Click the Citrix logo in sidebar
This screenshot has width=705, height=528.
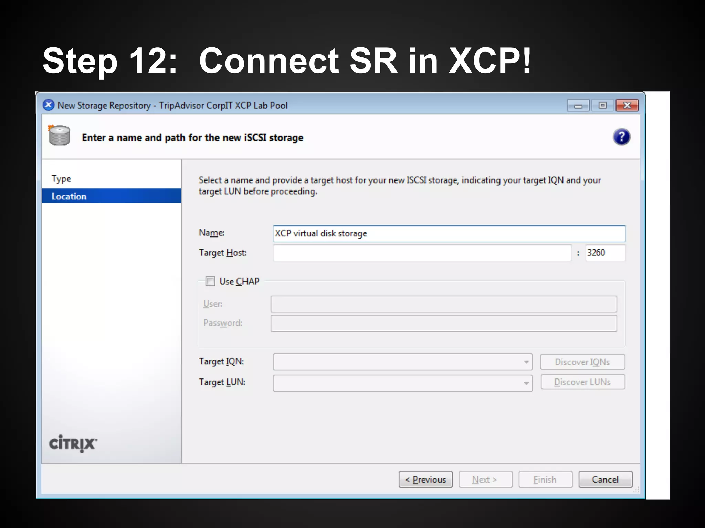pyautogui.click(x=73, y=443)
